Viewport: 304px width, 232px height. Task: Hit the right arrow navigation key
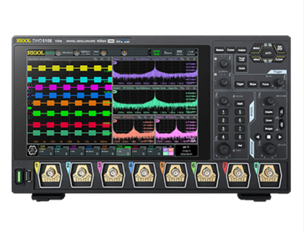pyautogui.click(x=280, y=137)
